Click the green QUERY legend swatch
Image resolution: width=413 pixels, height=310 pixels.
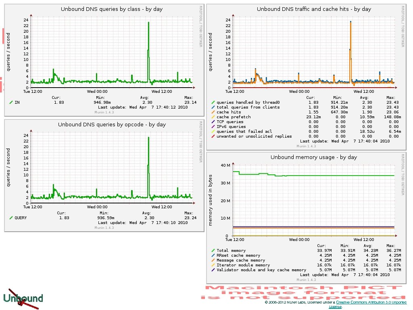11,218
